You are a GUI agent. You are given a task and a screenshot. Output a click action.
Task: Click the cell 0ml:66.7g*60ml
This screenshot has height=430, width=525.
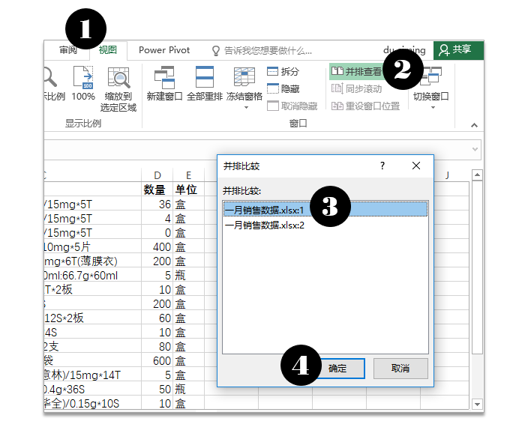(92, 276)
